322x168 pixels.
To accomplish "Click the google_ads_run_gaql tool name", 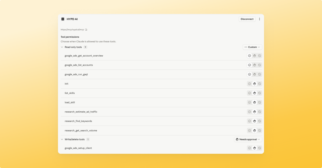I will (76, 74).
